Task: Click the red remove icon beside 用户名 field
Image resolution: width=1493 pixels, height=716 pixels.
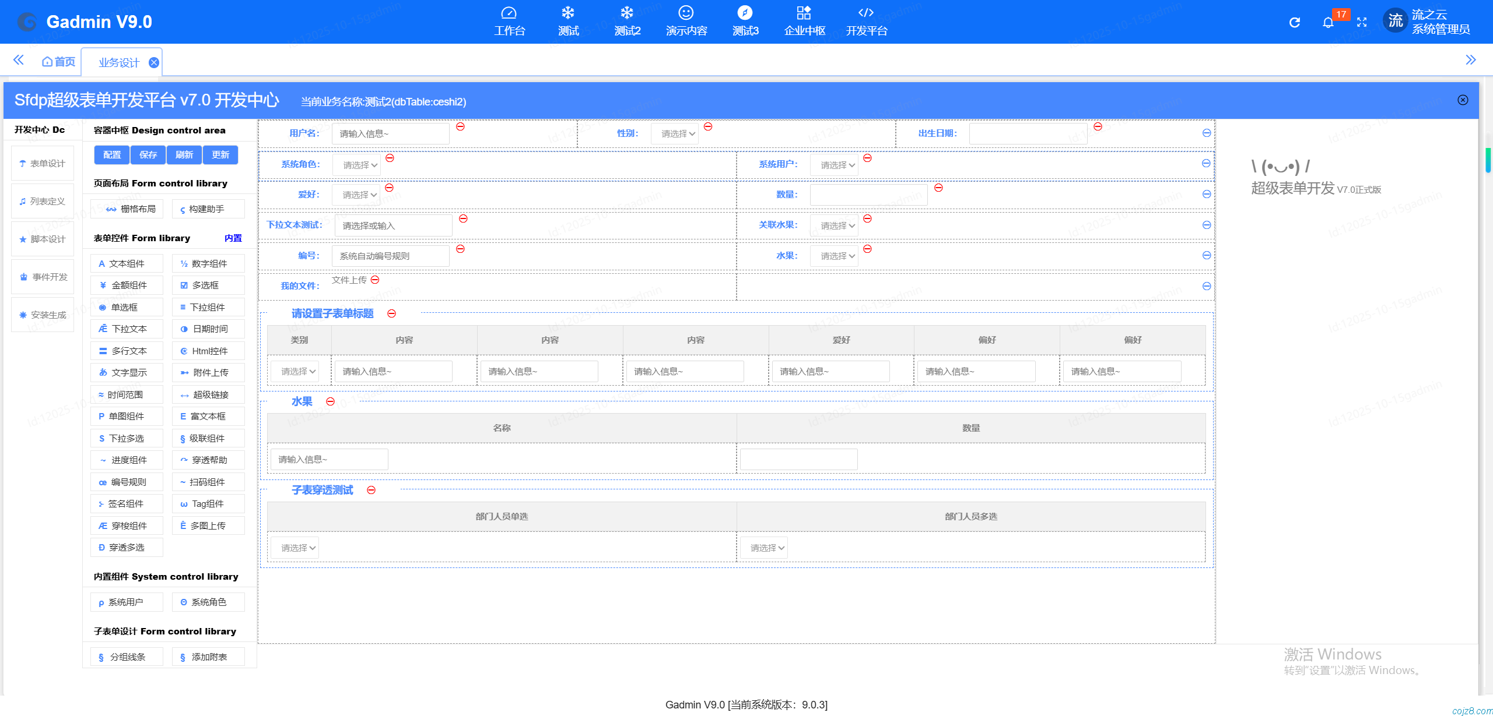Action: pos(460,126)
